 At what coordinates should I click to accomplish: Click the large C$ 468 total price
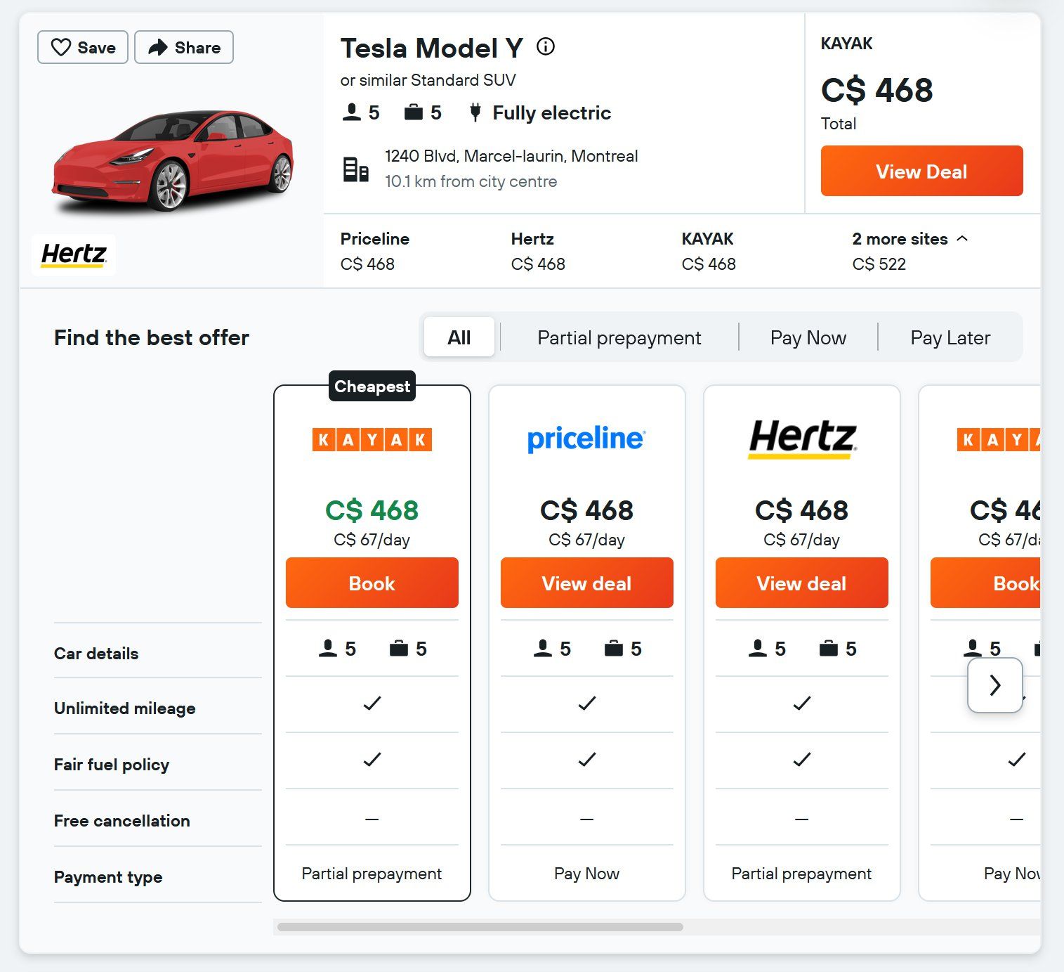tap(876, 90)
